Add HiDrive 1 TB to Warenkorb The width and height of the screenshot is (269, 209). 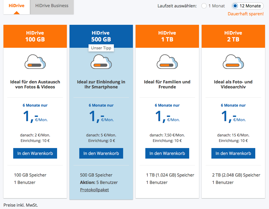point(167,153)
